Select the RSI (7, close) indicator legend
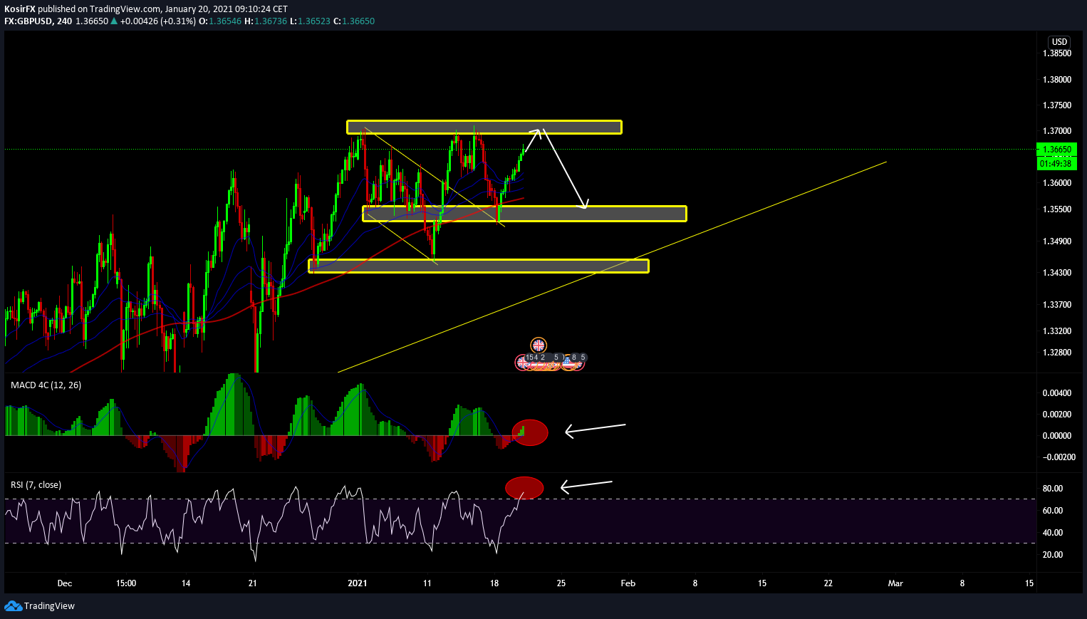The height and width of the screenshot is (619, 1087). 36,485
